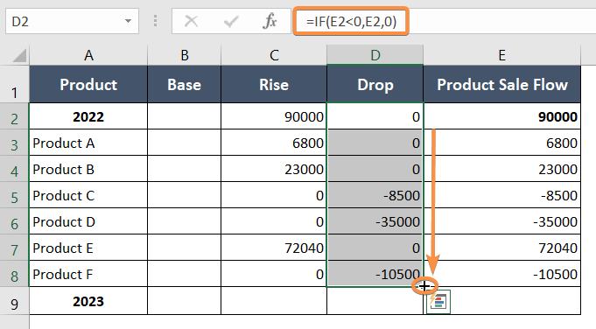Select the 'Product C' cell

point(88,195)
